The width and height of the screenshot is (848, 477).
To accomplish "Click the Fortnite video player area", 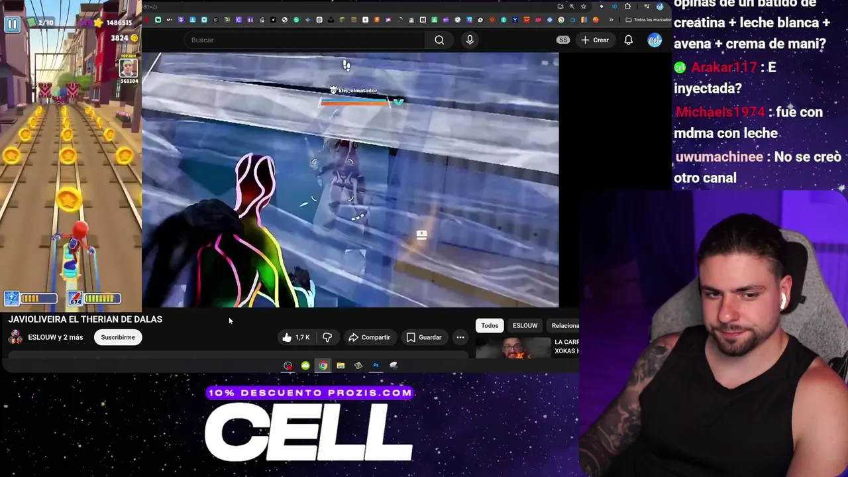I will click(350, 180).
